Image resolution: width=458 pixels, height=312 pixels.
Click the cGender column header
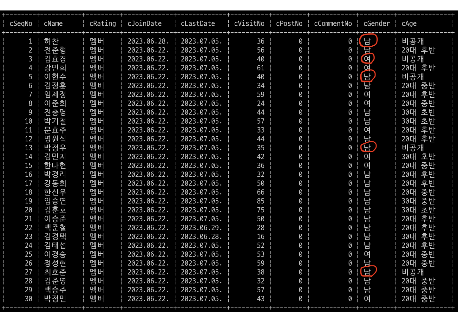(377, 23)
